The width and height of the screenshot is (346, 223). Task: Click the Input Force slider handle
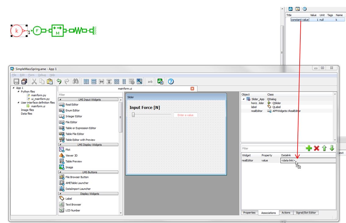pyautogui.click(x=133, y=115)
